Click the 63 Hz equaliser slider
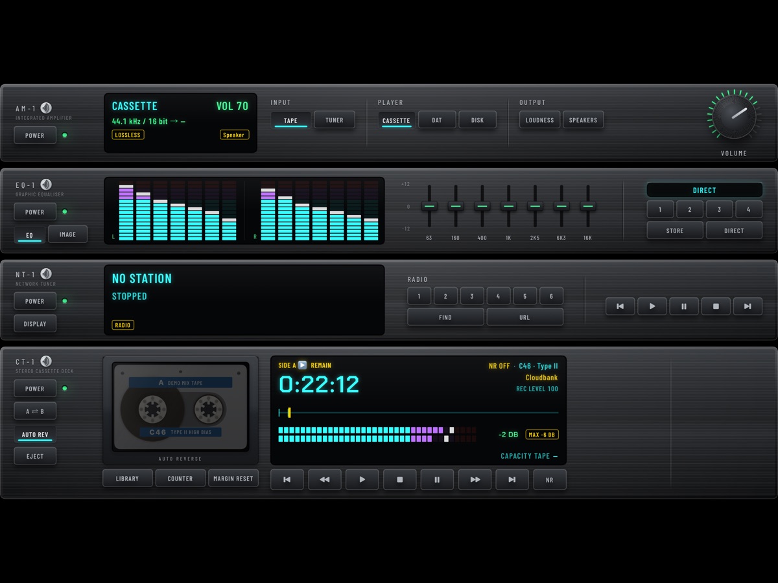The width and height of the screenshot is (778, 583). [x=429, y=206]
